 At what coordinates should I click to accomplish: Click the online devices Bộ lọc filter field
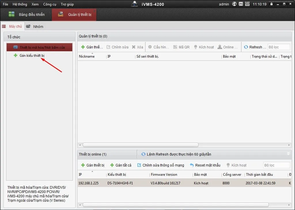pyautogui.click(x=276, y=165)
